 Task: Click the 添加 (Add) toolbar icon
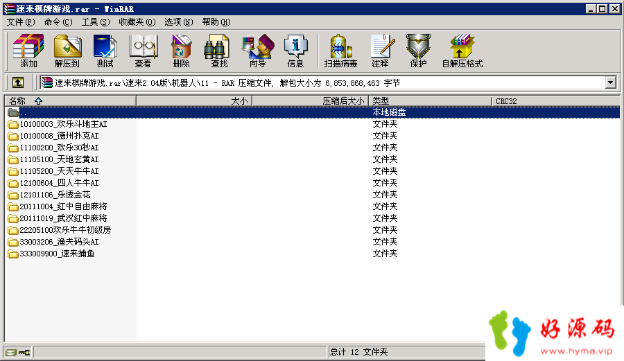(28, 51)
